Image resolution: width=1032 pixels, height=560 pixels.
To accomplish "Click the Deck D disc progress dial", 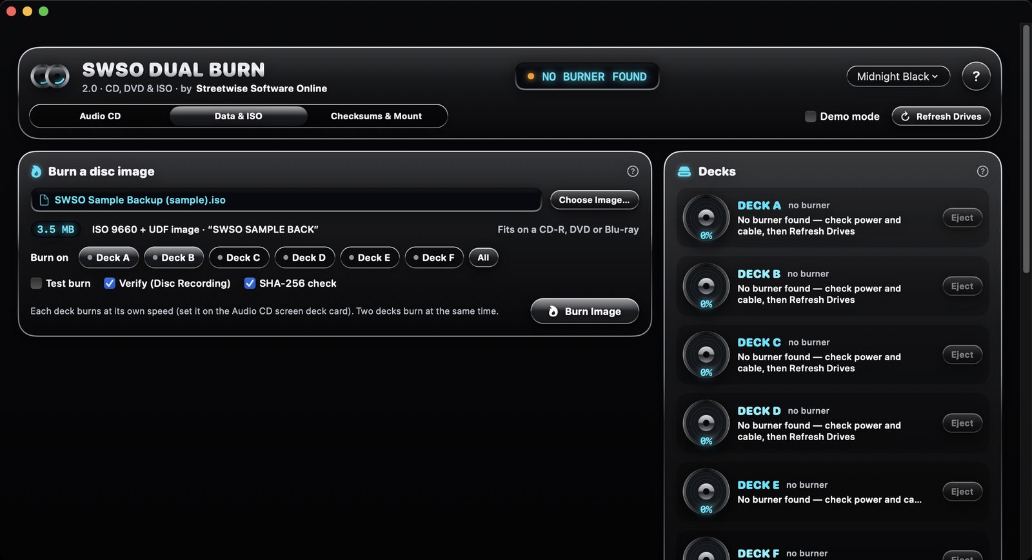I will [x=706, y=423].
